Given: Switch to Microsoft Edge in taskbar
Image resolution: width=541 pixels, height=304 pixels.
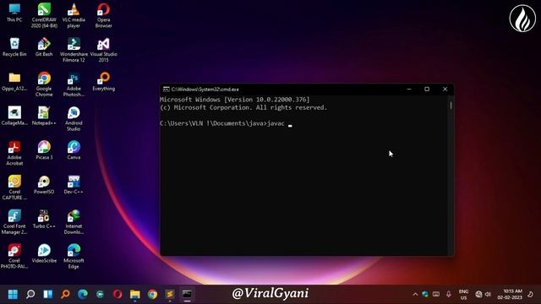Looking at the screenshot, I should tap(83, 295).
